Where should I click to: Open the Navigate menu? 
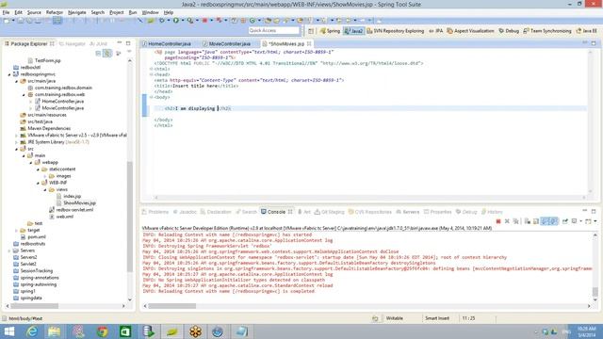click(77, 12)
